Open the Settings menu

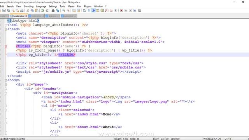[x=53, y=6]
